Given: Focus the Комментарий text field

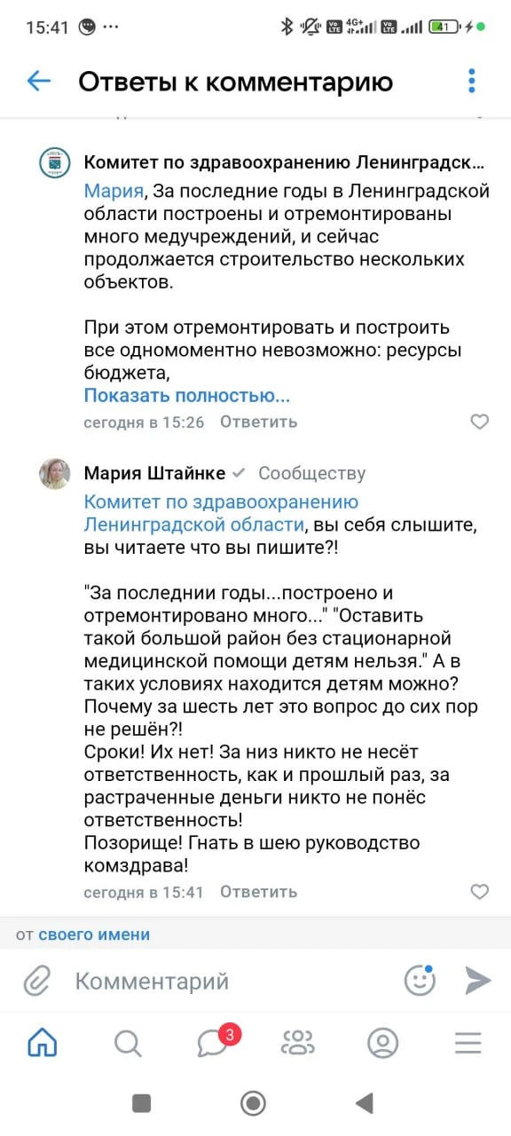Looking at the screenshot, I should pos(231,981).
